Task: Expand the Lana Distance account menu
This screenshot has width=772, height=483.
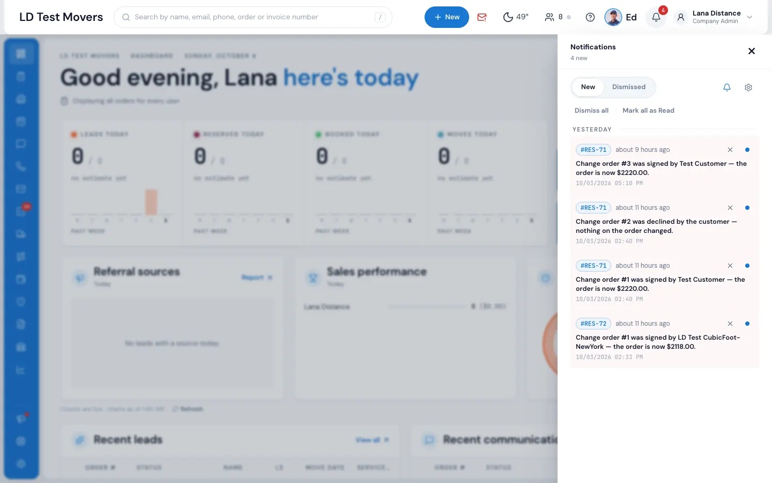Action: click(x=714, y=17)
